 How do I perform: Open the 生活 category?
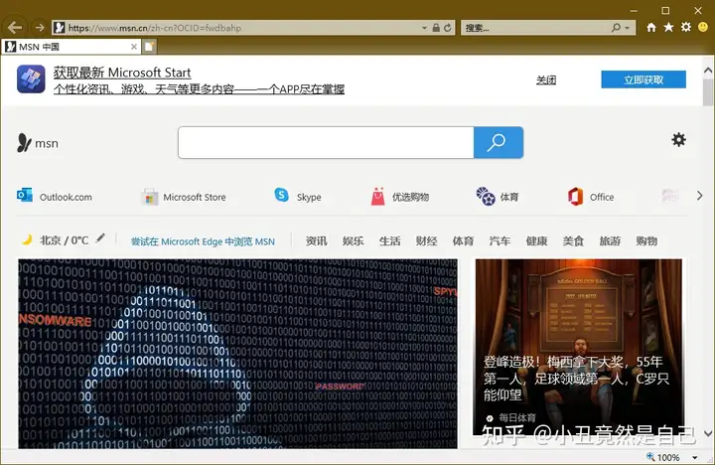coord(390,240)
